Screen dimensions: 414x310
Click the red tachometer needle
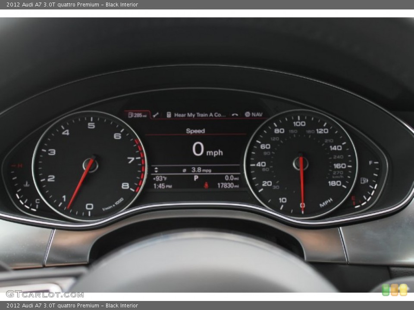click(x=82, y=183)
